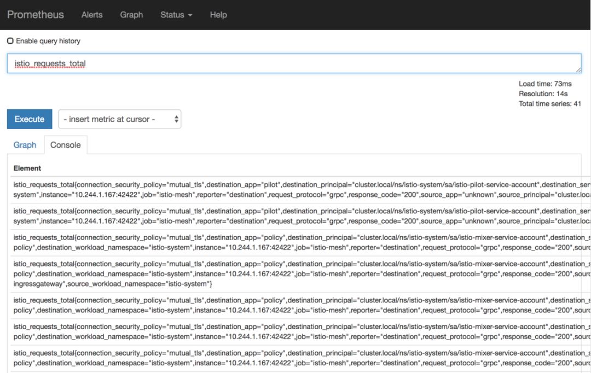
Task: Run the query with Execute
Action: (30, 119)
